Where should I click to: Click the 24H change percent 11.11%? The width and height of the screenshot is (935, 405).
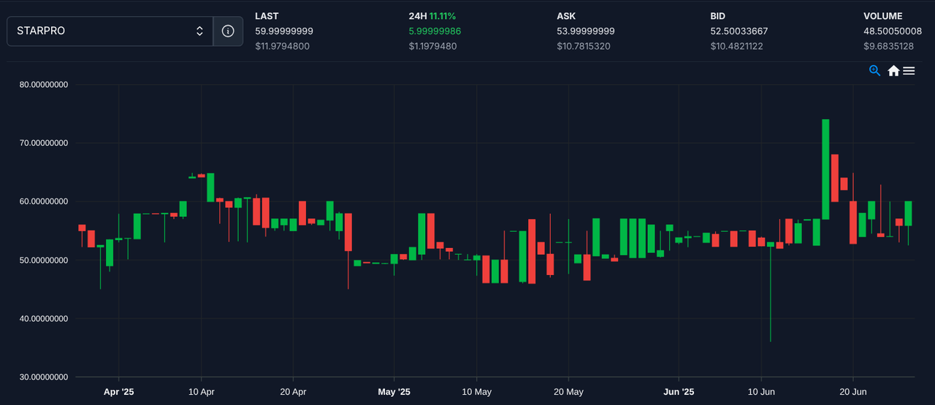coord(444,16)
